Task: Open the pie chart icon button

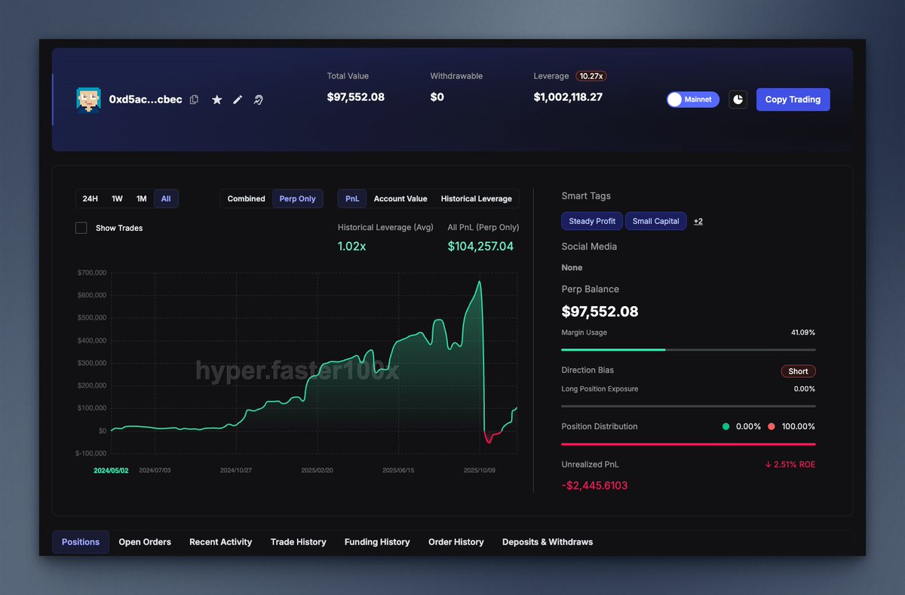Action: click(738, 100)
